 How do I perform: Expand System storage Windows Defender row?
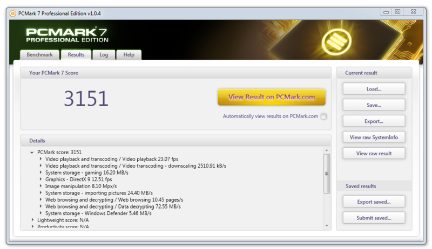tap(40, 213)
